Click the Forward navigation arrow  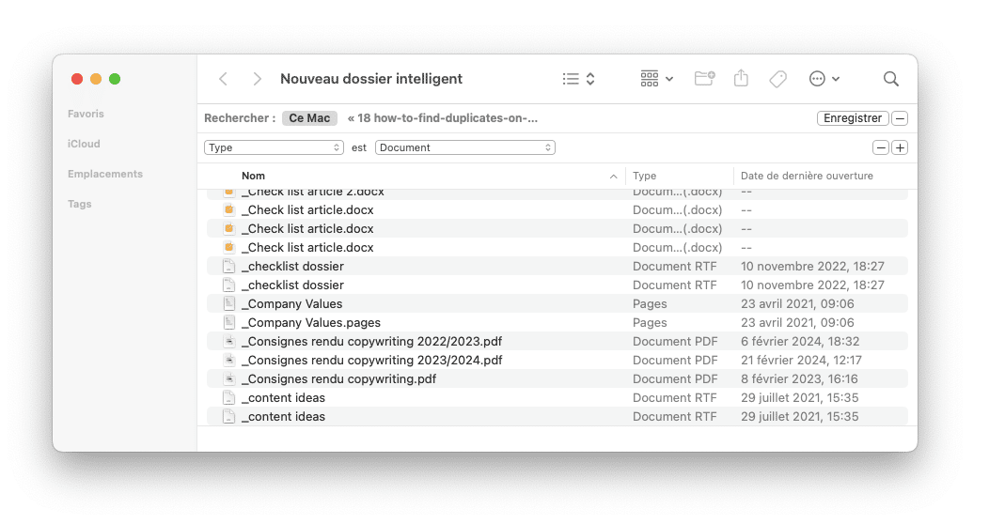(257, 79)
